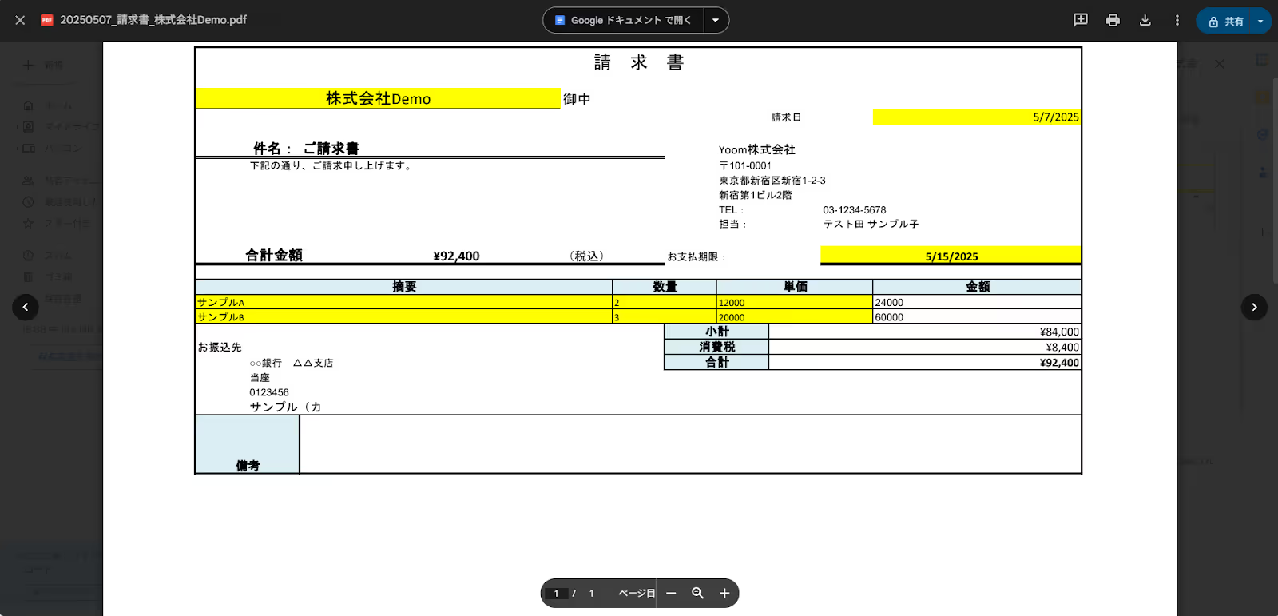Expand the arrow beside the 共有 button
Screen dimensions: 1278x616
1260,21
